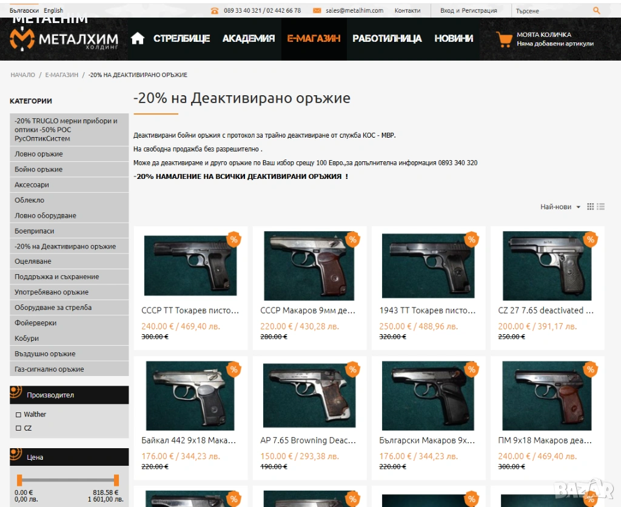Click the search magnifier icon

[x=597, y=11]
